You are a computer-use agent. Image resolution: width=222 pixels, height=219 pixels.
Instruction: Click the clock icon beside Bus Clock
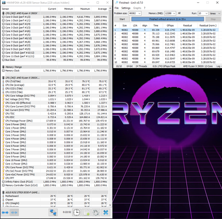3,60
